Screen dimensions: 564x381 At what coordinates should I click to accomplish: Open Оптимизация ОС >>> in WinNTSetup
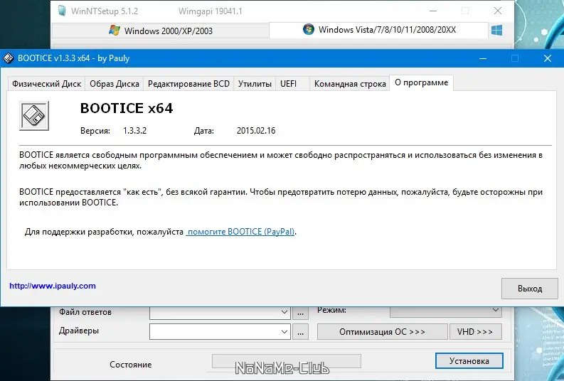point(383,331)
